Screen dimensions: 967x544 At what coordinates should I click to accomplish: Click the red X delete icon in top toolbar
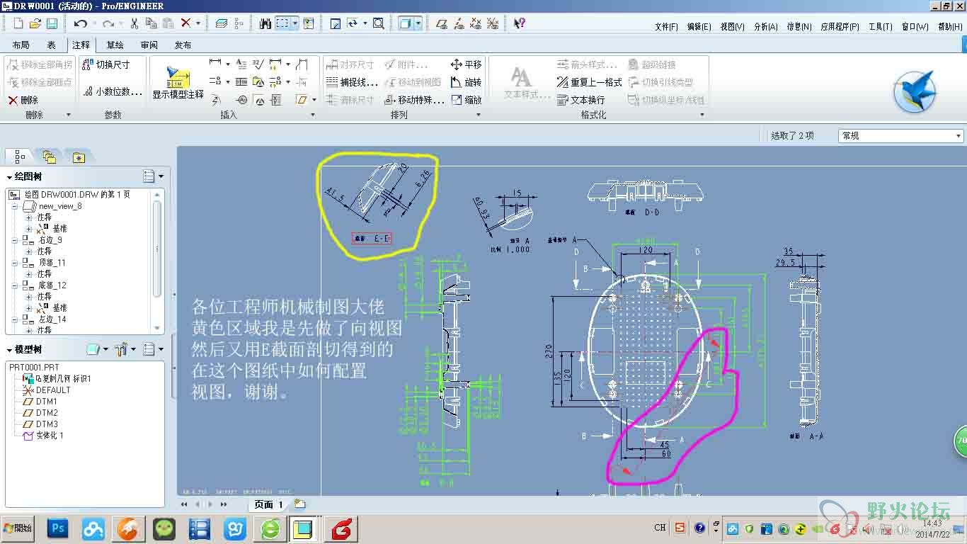(185, 23)
